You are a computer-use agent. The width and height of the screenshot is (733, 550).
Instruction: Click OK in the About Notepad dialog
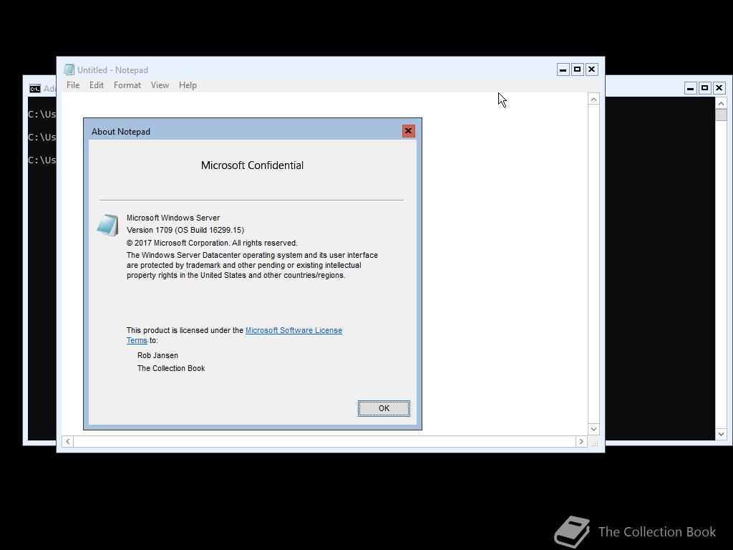[x=384, y=408]
